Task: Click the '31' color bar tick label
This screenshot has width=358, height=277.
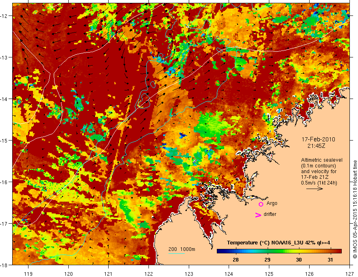Action: point(330,259)
